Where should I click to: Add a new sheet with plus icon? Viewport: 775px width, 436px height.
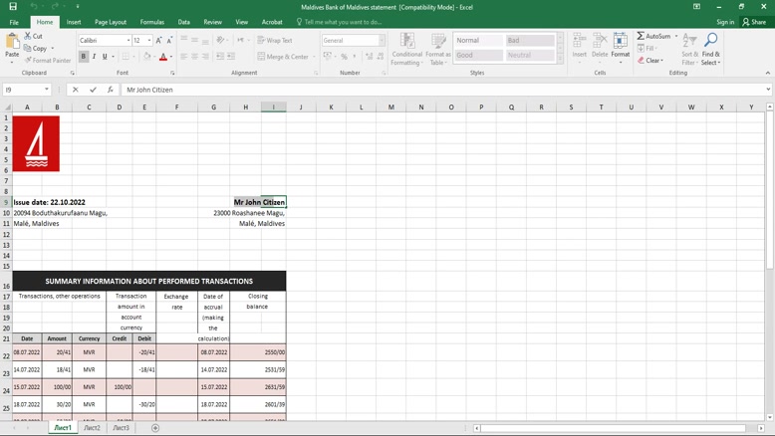(x=155, y=428)
